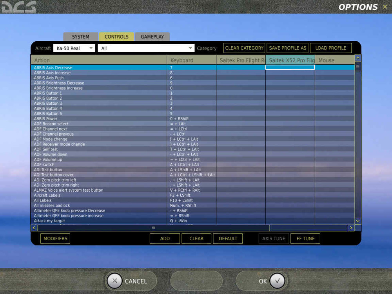The width and height of the screenshot is (392, 294).
Task: Open the MODIFIERS panel
Action: coord(55,238)
